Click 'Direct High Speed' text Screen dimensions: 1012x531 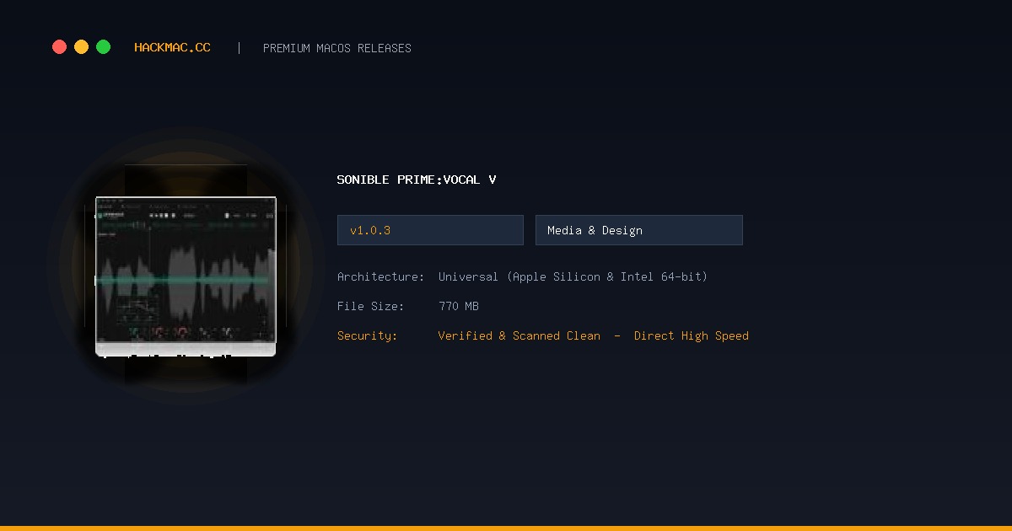coord(692,335)
